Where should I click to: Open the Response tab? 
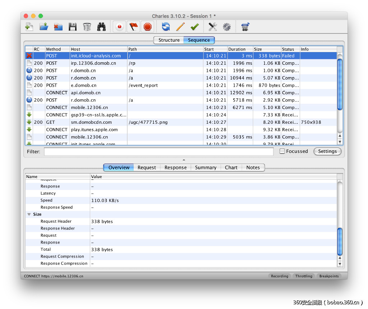tap(175, 168)
